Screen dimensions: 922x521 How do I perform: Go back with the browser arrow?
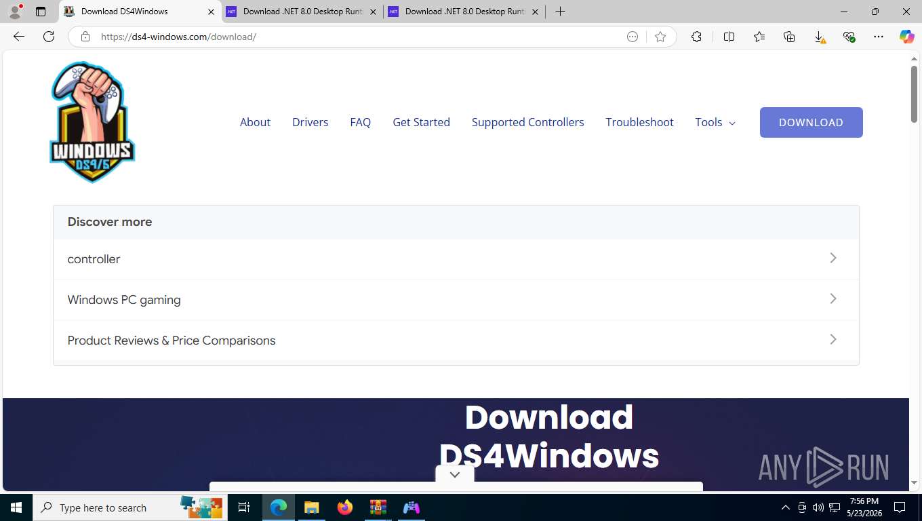pos(19,37)
